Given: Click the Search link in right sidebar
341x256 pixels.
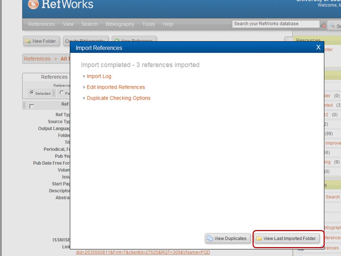Looking at the screenshot, I should coord(332,197).
